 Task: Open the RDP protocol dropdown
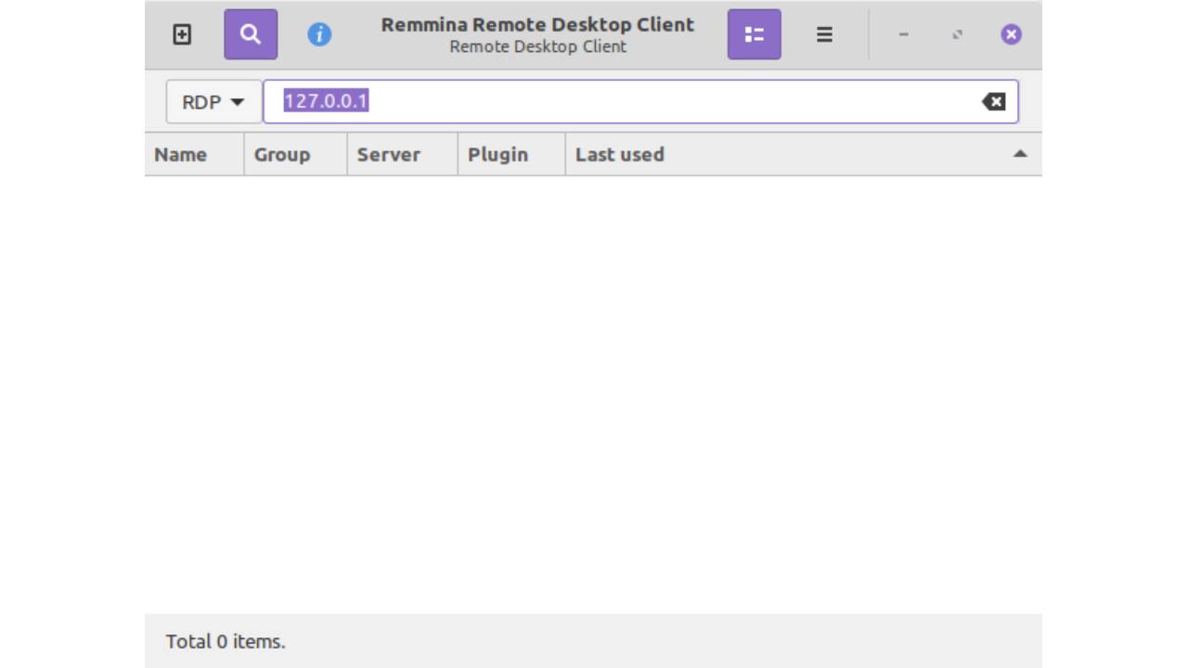213,102
